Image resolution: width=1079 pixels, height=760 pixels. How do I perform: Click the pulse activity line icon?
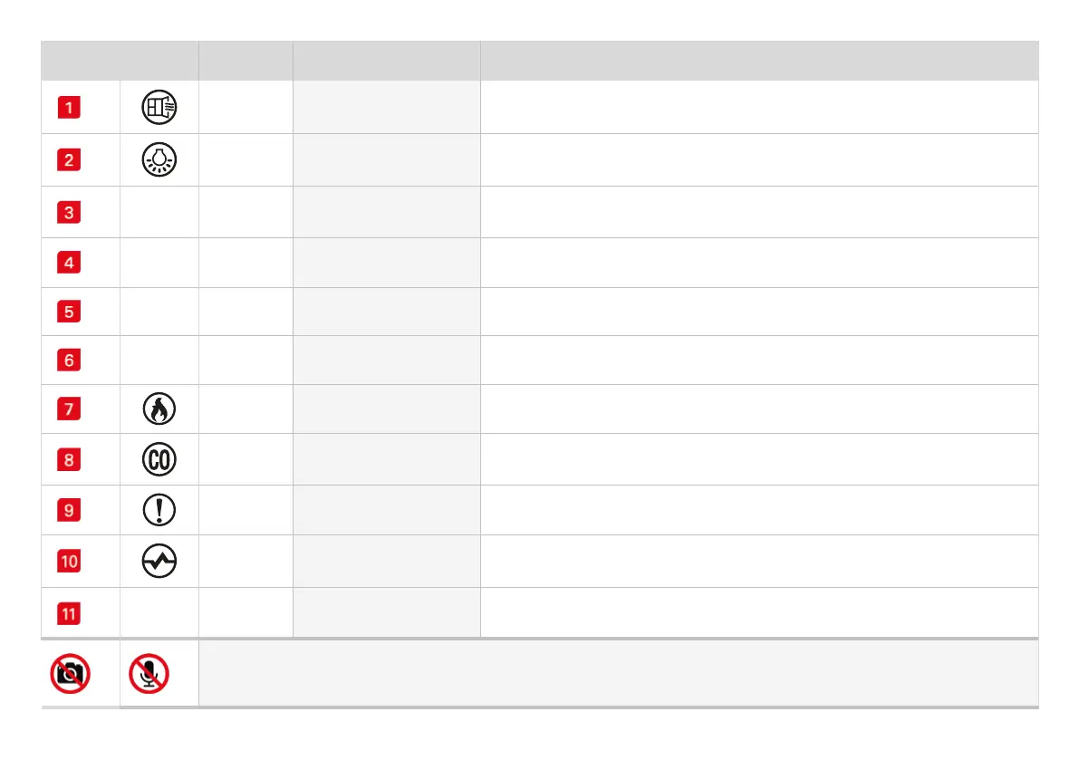[159, 563]
